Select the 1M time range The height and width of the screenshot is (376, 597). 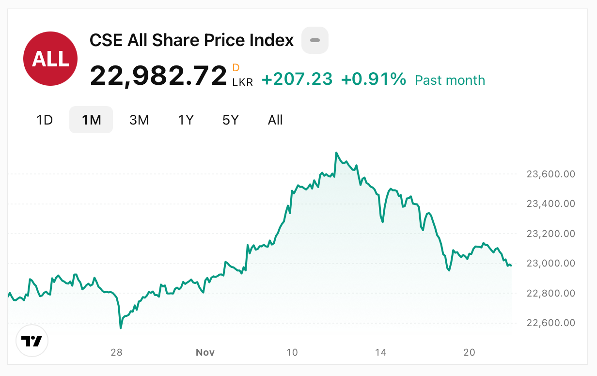pyautogui.click(x=91, y=120)
